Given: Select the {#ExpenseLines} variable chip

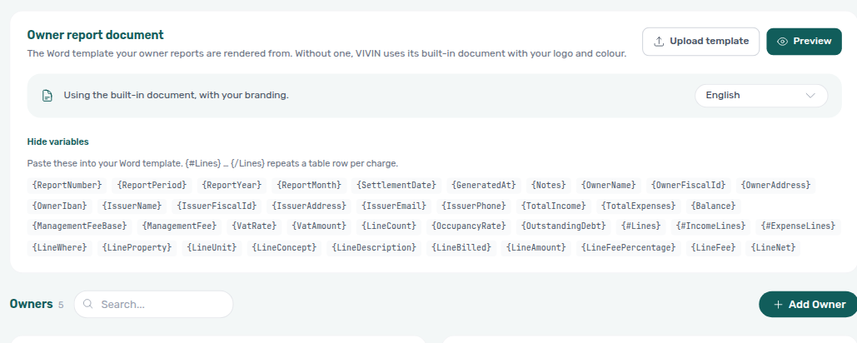Looking at the screenshot, I should tap(799, 226).
